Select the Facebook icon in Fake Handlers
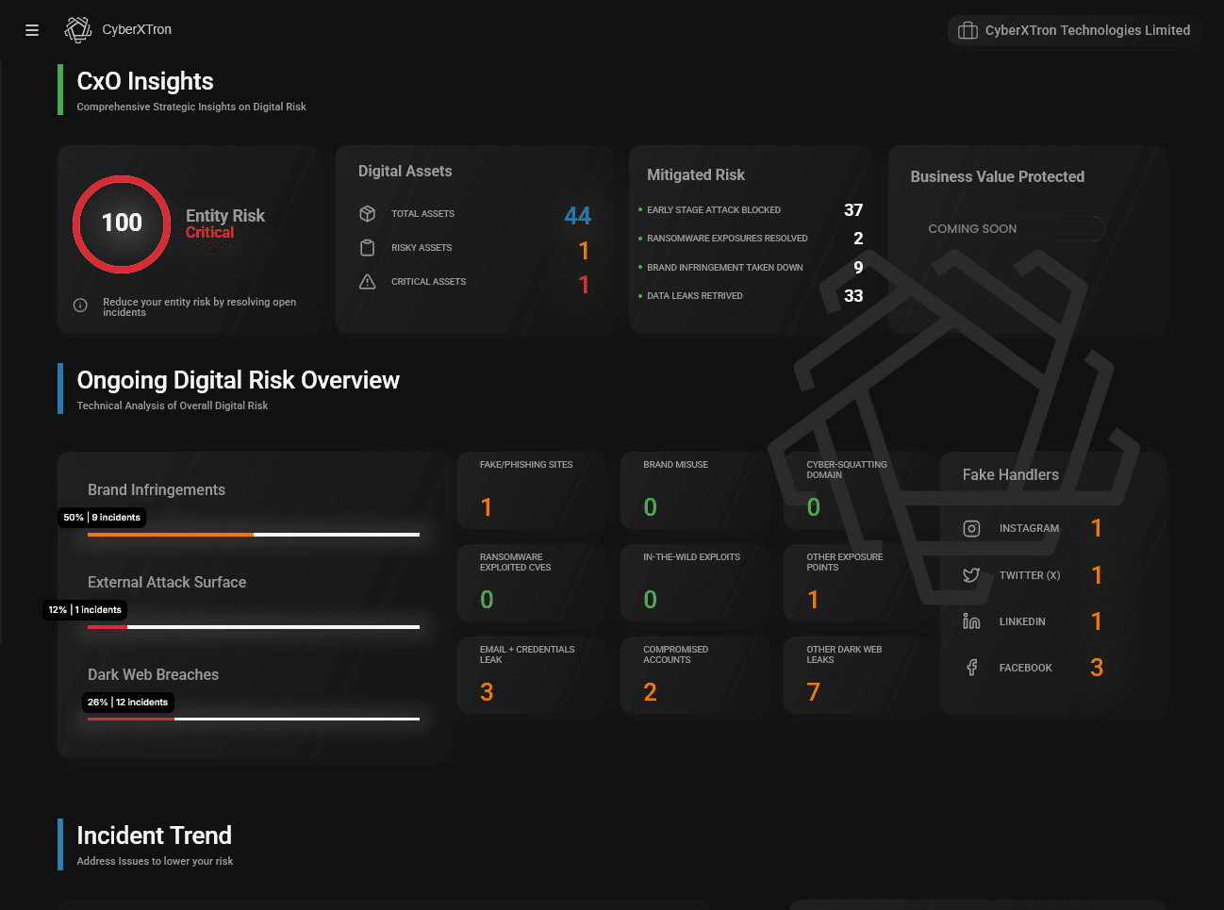The height and width of the screenshot is (910, 1224). (971, 667)
